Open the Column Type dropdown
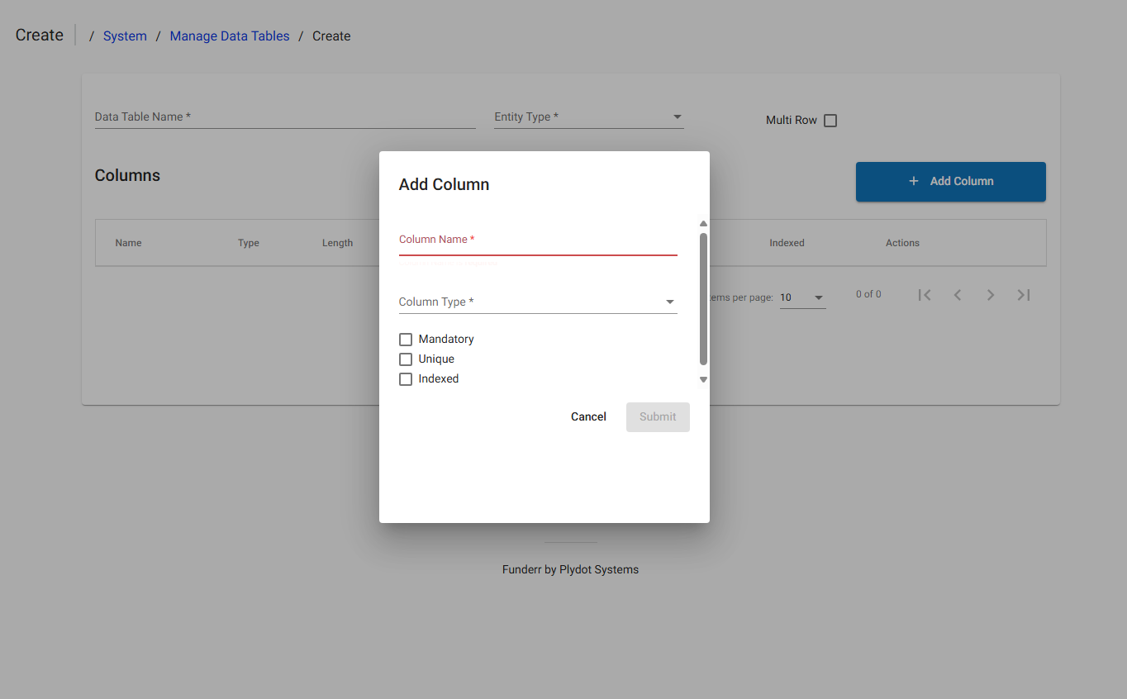Screen dimensions: 1127x699 coord(537,302)
